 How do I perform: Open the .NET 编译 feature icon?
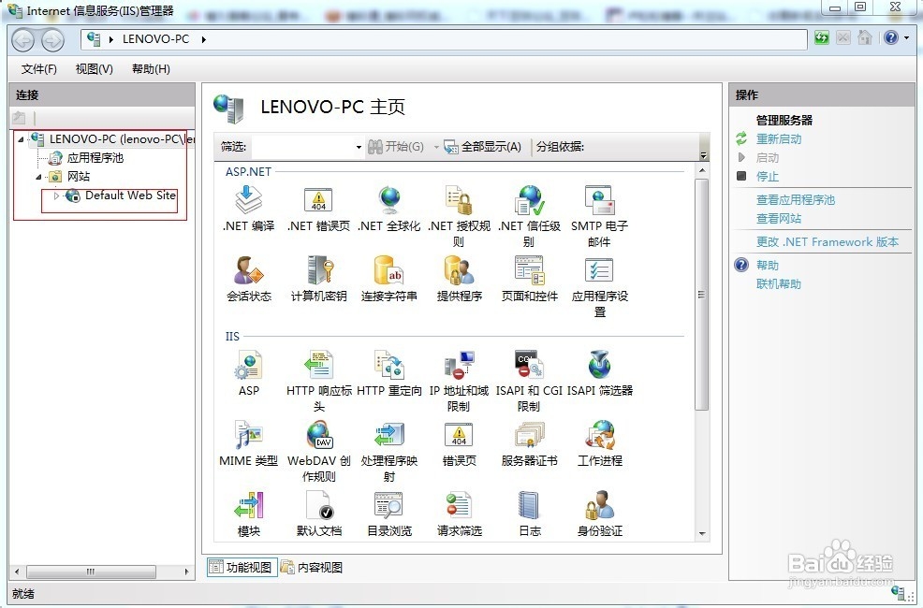(x=248, y=200)
